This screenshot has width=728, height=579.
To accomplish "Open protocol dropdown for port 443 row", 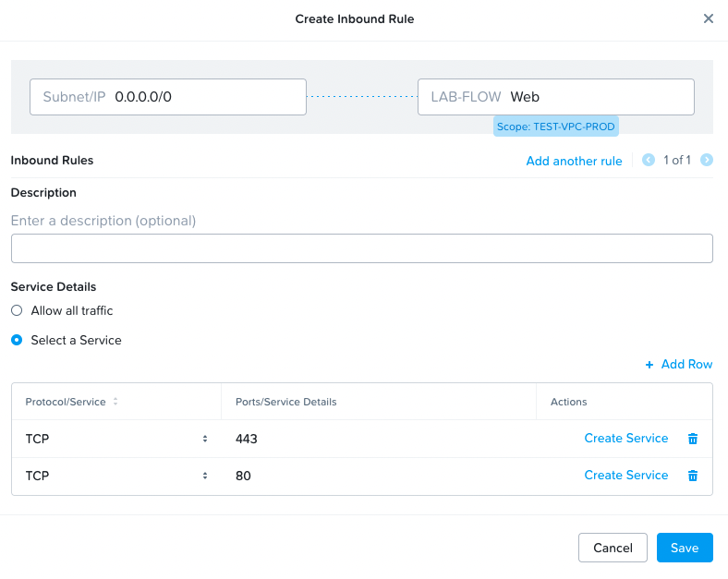I will point(115,439).
